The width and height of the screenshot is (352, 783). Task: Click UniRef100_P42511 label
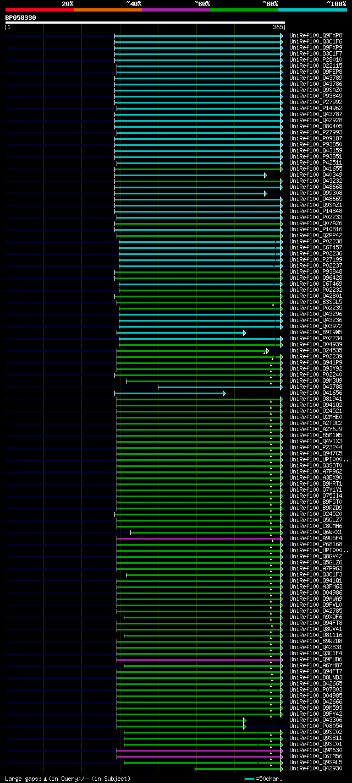pos(316,162)
